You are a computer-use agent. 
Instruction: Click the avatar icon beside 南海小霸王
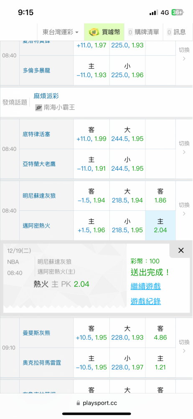coord(39,108)
